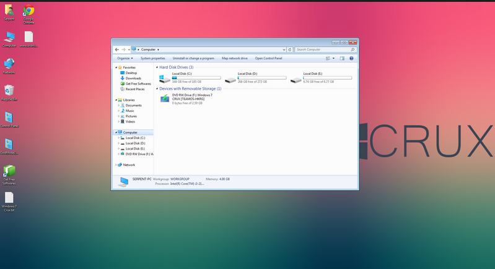Viewport: 495px width, 269px height.
Task: Open the DVD RW Drive (F:) icon
Action: 165,98
